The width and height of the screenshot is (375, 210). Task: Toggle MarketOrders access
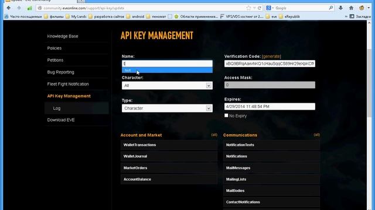169,168
